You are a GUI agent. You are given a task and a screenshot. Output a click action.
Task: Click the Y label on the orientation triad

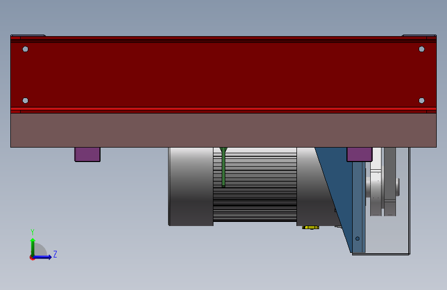pos(32,232)
